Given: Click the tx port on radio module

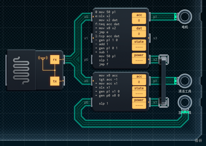Looking at the screenshot, I should (x=55, y=81).
